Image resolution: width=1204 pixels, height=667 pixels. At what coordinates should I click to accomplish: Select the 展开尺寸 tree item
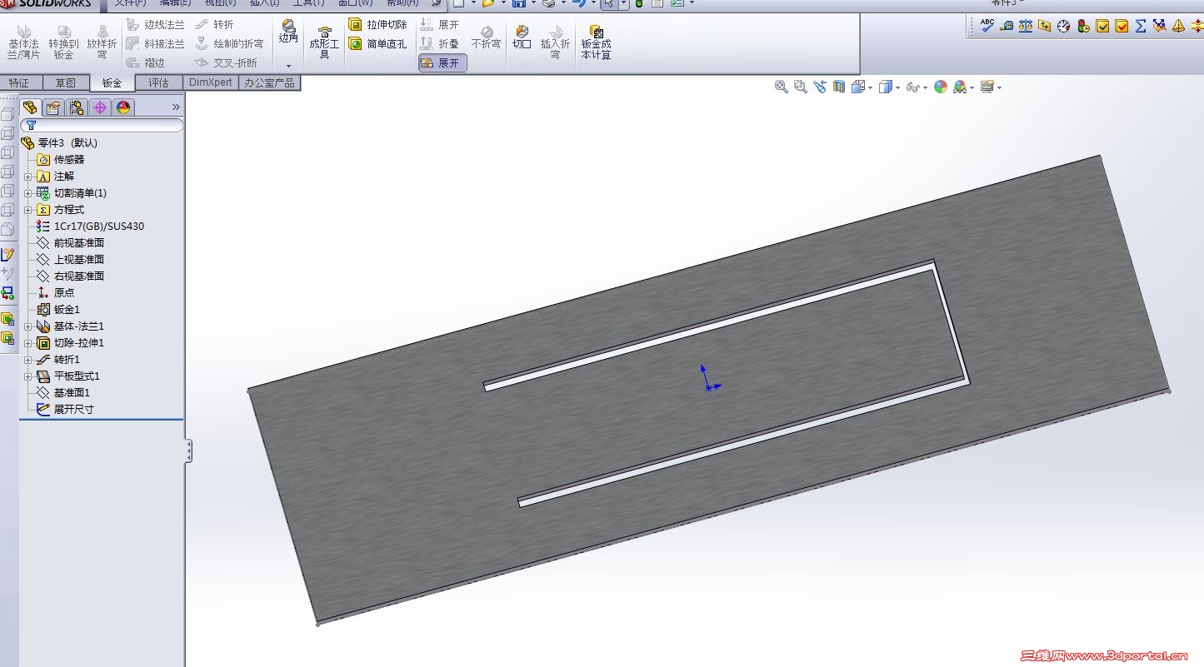tap(66, 410)
